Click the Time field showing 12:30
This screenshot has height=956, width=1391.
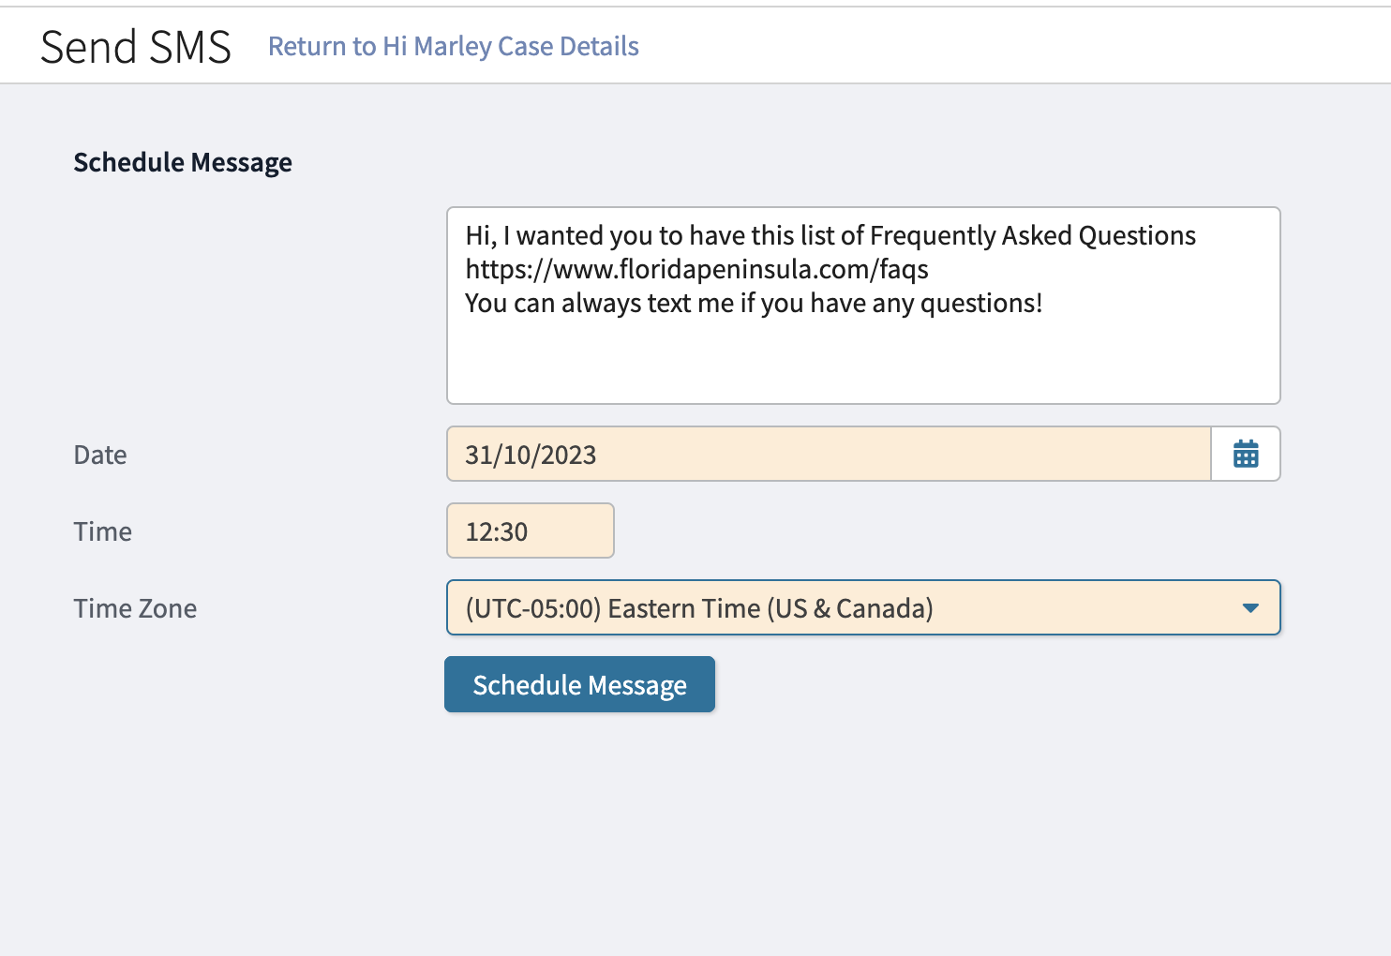(x=530, y=530)
